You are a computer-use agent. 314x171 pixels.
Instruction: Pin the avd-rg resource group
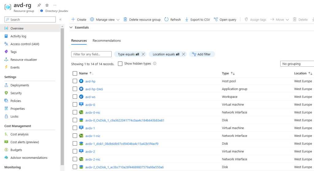pyautogui.click(x=39, y=5)
